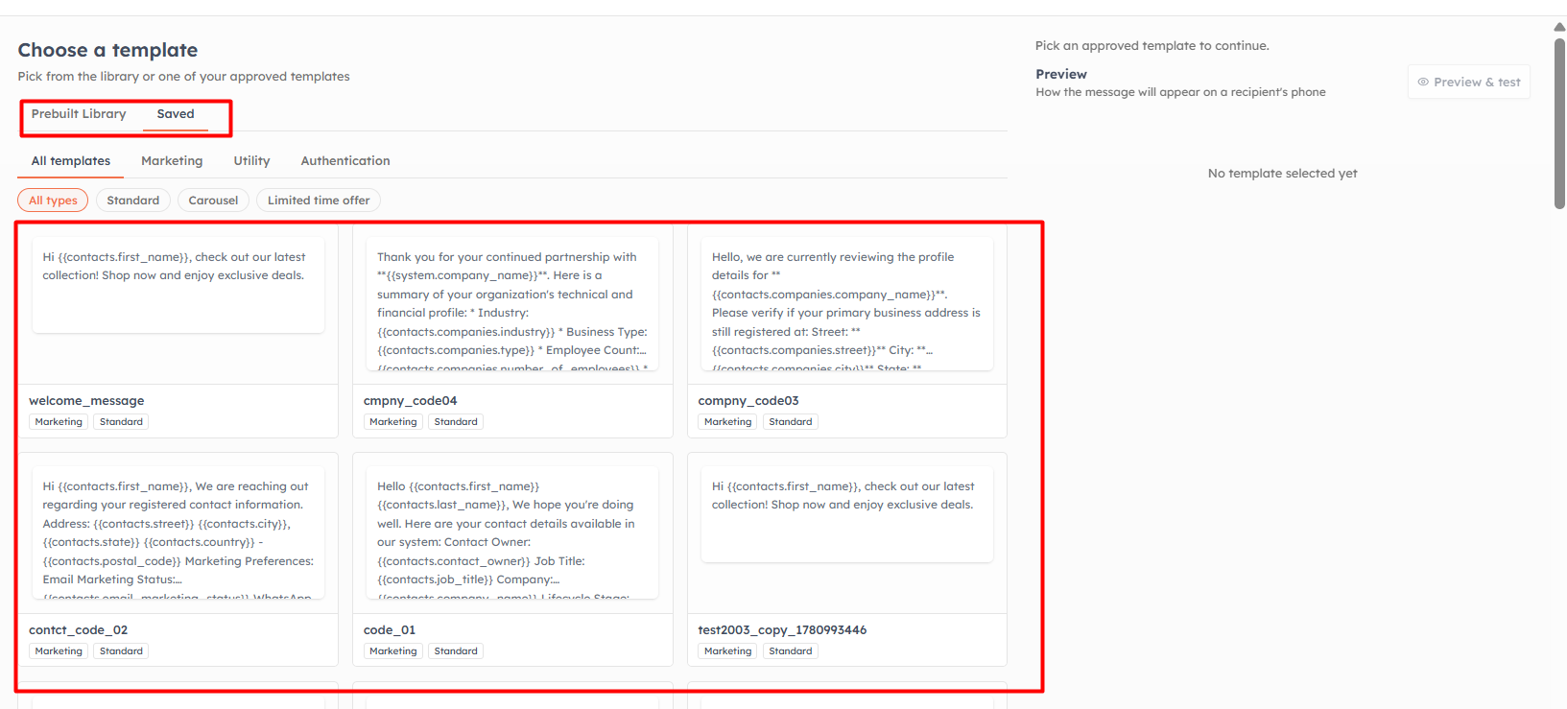Viewport: 1567px width, 709px height.
Task: Select the welcome_message template card preview
Action: click(x=178, y=286)
